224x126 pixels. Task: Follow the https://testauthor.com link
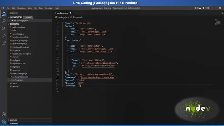pyautogui.click(x=92, y=34)
